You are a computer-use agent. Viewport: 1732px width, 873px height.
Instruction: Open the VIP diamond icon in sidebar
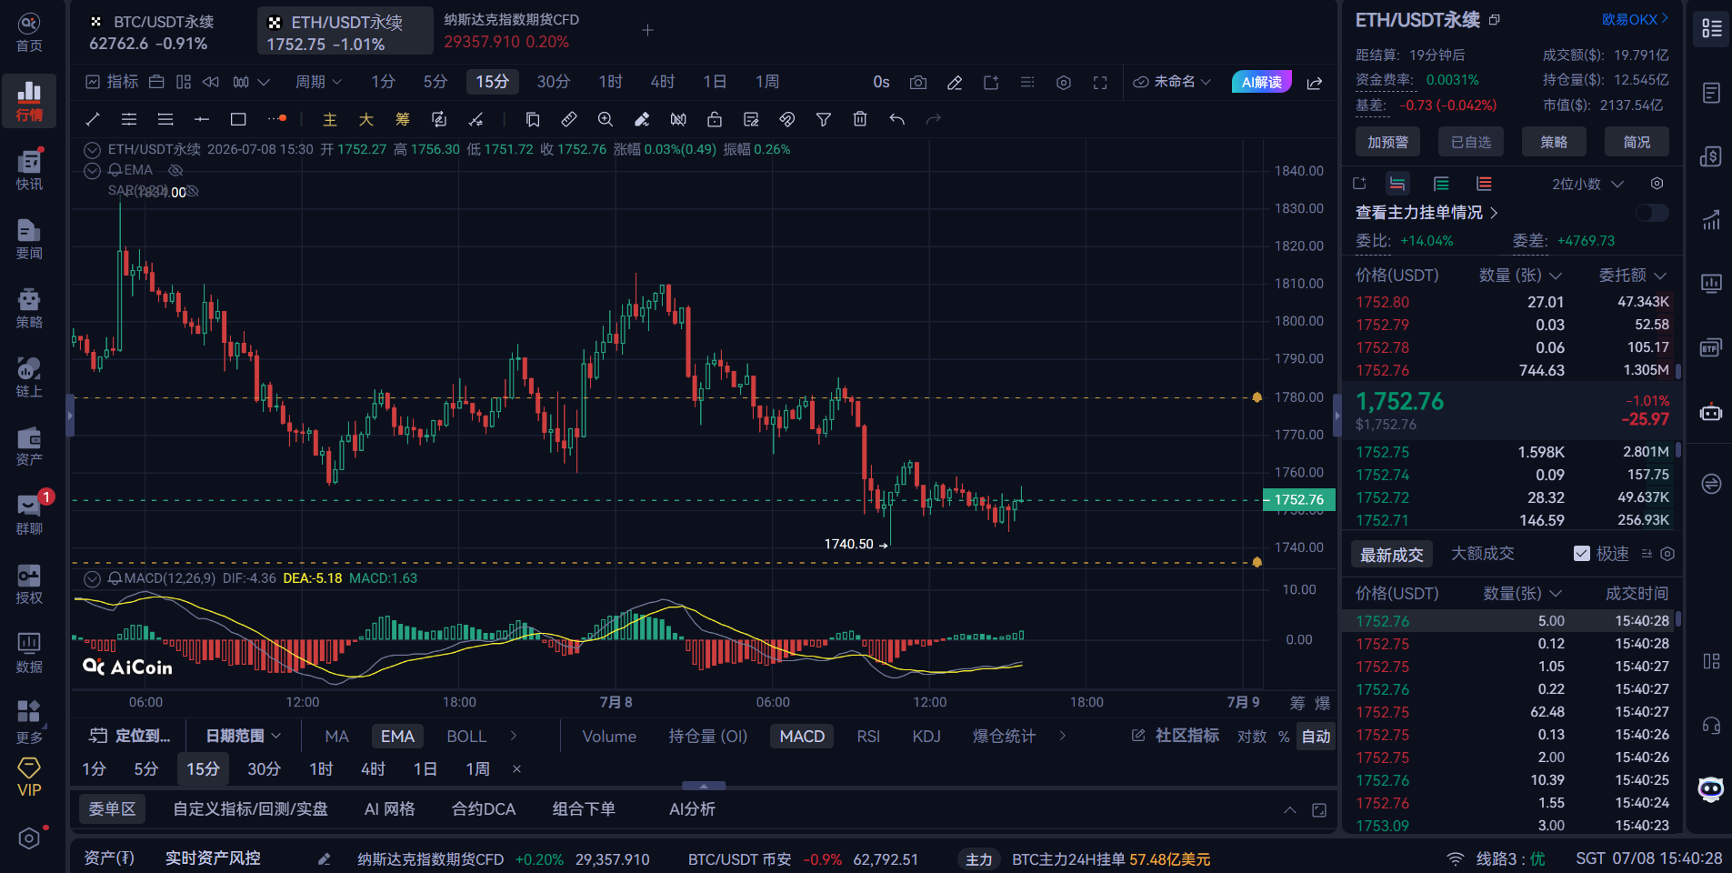(29, 778)
